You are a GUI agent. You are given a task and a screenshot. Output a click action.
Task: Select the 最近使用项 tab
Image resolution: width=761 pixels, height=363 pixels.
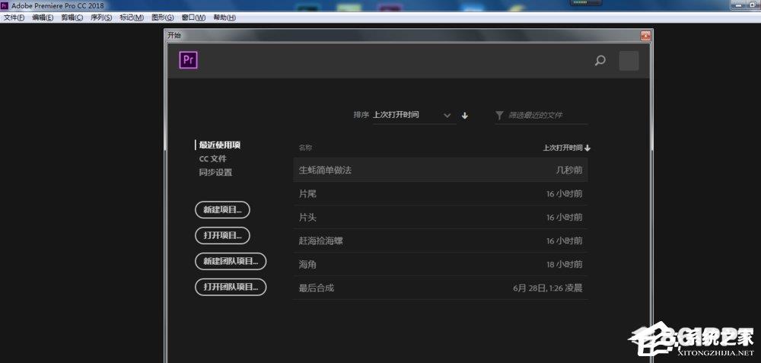pos(220,145)
